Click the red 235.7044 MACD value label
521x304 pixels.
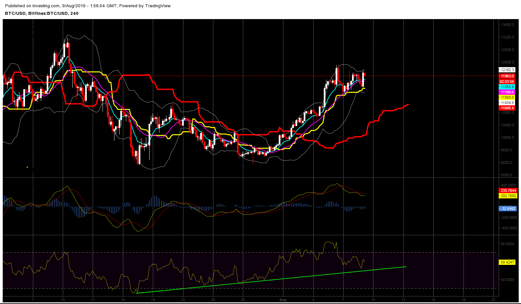pos(508,190)
